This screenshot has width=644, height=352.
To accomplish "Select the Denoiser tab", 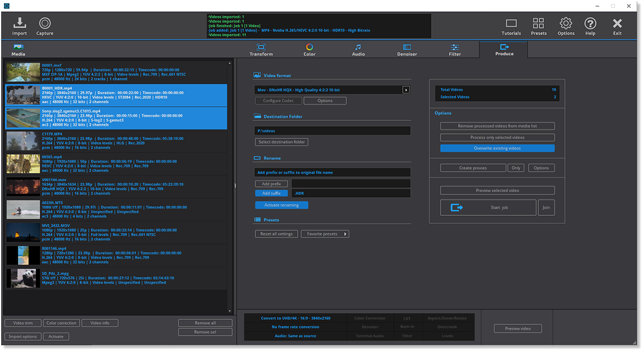I will (x=407, y=50).
